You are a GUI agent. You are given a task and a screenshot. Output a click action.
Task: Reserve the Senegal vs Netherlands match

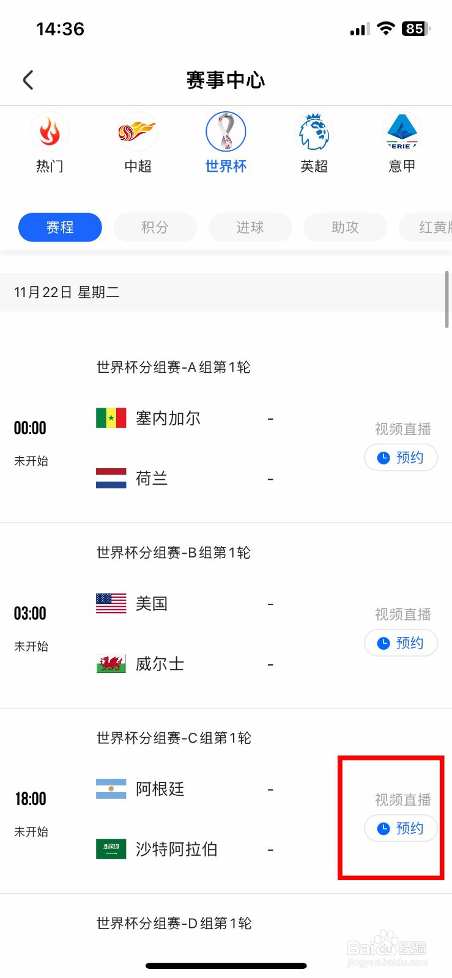click(x=401, y=458)
